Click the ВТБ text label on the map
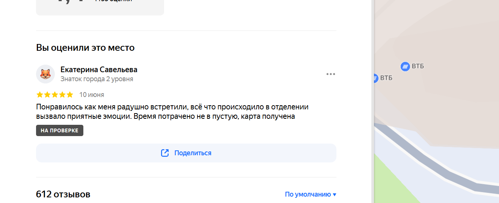 pyautogui.click(x=418, y=67)
